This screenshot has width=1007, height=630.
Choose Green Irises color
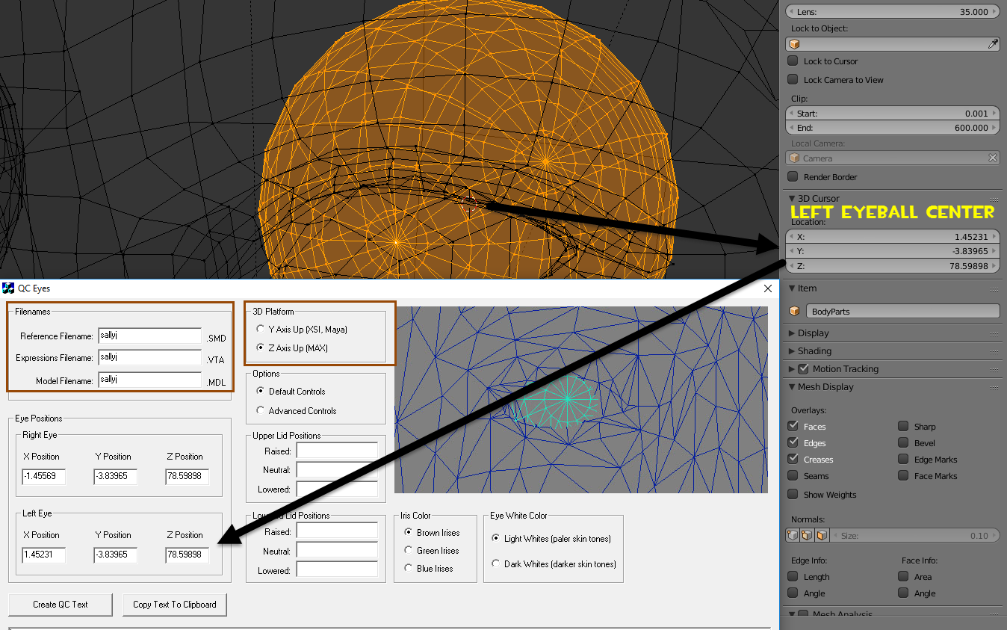(x=408, y=550)
